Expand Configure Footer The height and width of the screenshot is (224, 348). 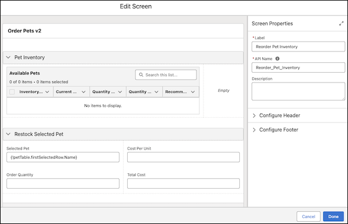point(254,130)
